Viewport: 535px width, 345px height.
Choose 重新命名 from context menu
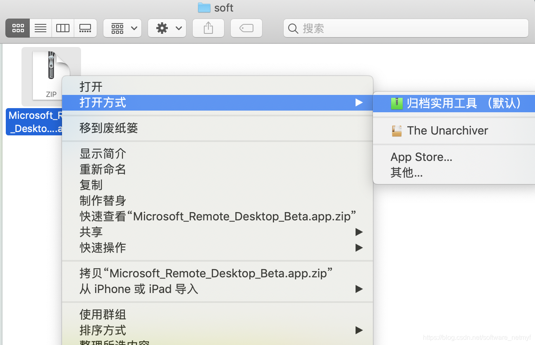tap(217, 169)
